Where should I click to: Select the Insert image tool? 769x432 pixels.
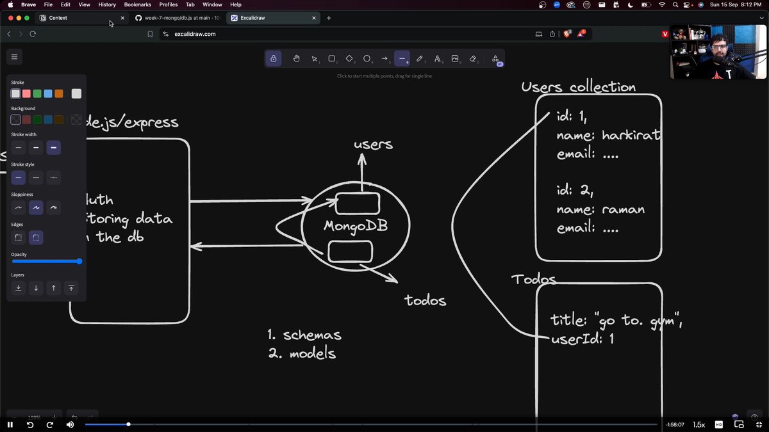[455, 59]
